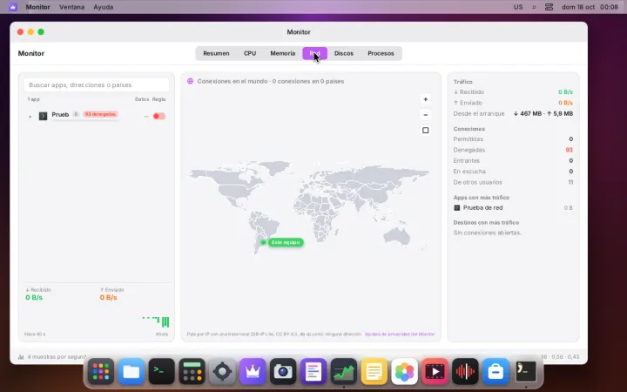Screen dimensions: 627x392
Task: Expand the Prueb app row triangle
Action: (x=30, y=117)
